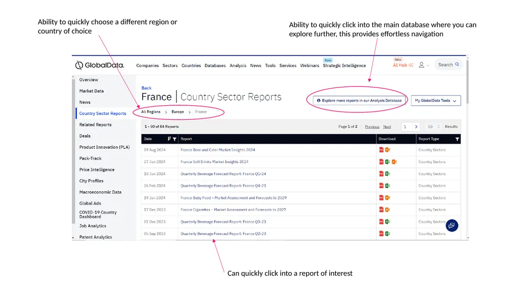Open the Analysis menu

(x=238, y=65)
